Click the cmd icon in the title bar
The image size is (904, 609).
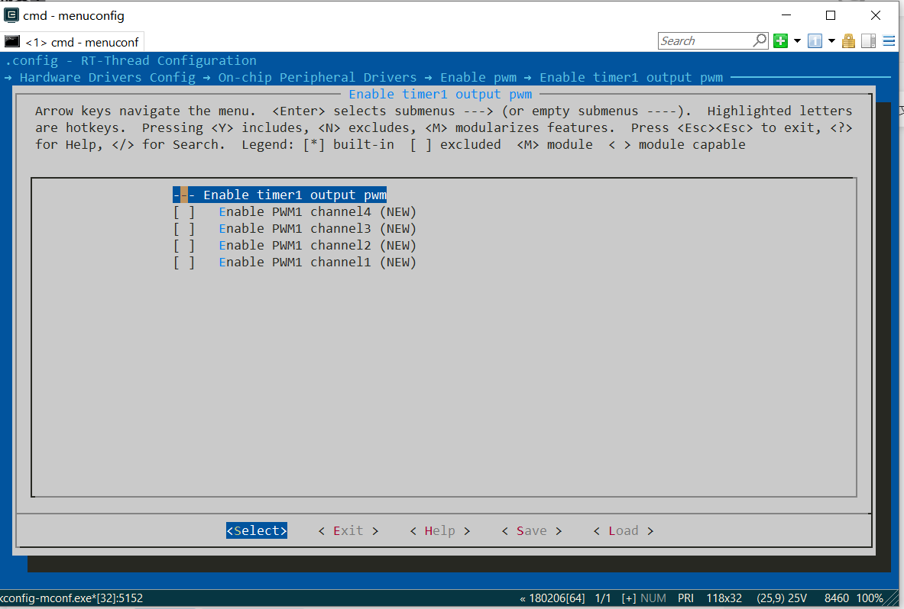[x=12, y=15]
